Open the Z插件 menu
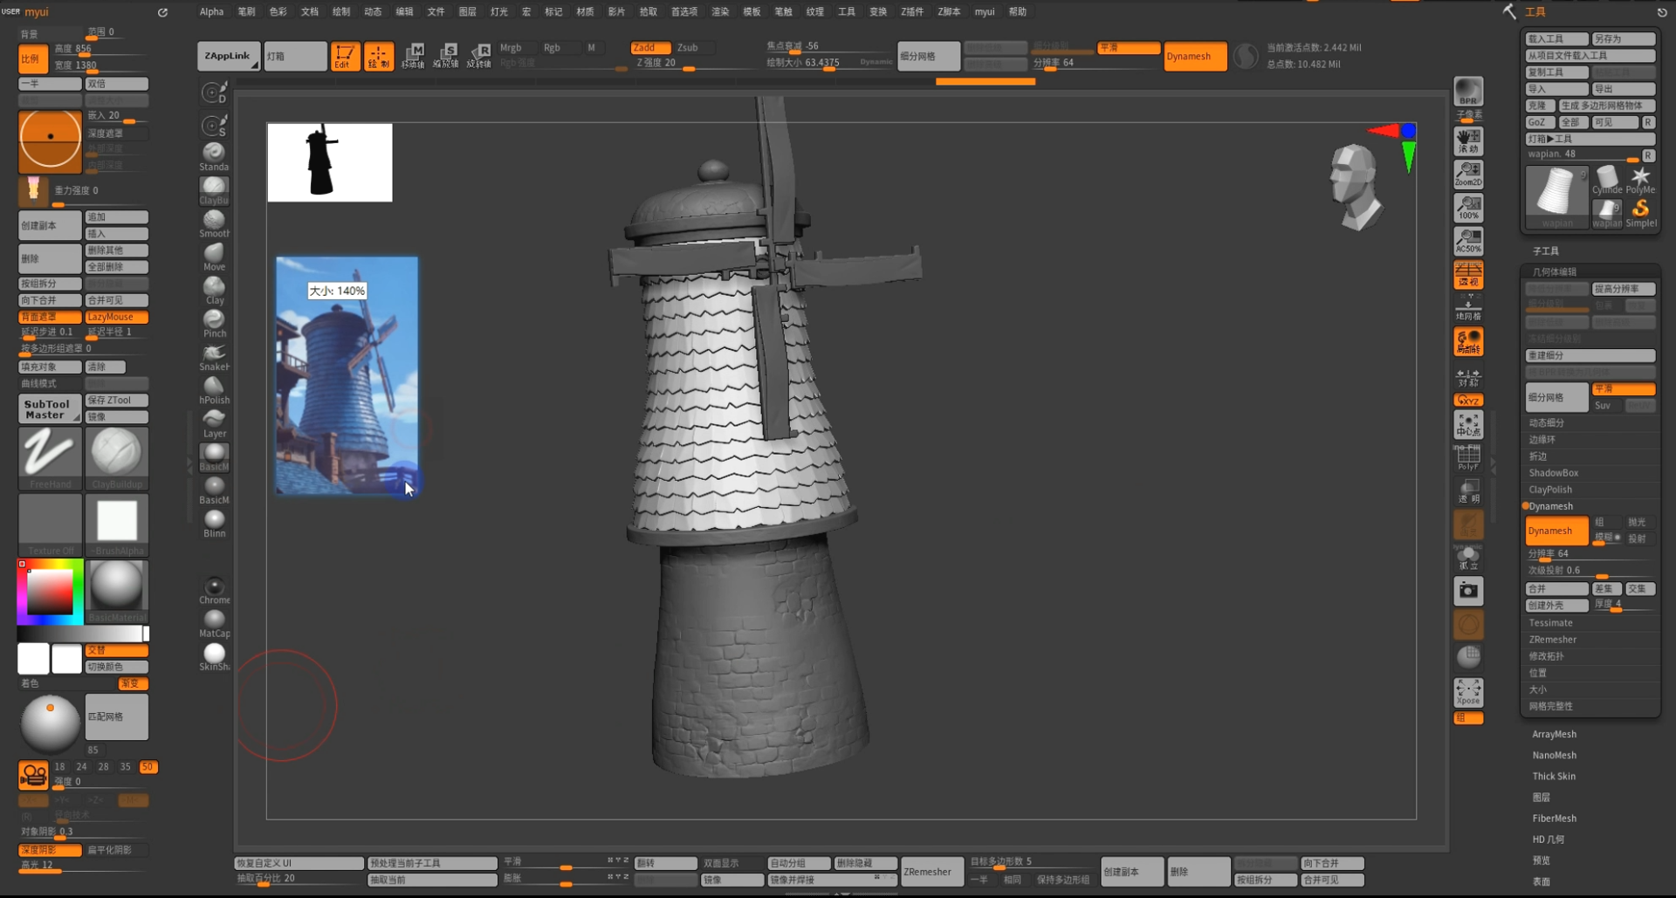1676x898 pixels. (912, 11)
